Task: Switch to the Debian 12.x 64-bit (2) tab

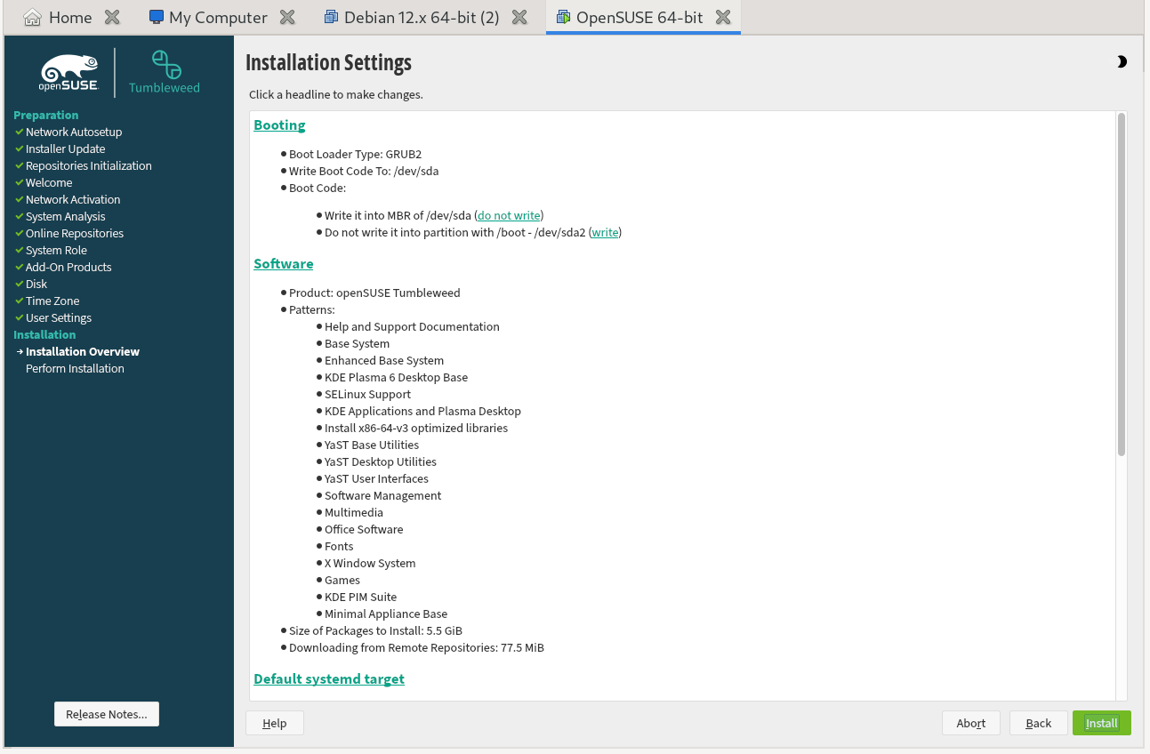Action: point(422,17)
